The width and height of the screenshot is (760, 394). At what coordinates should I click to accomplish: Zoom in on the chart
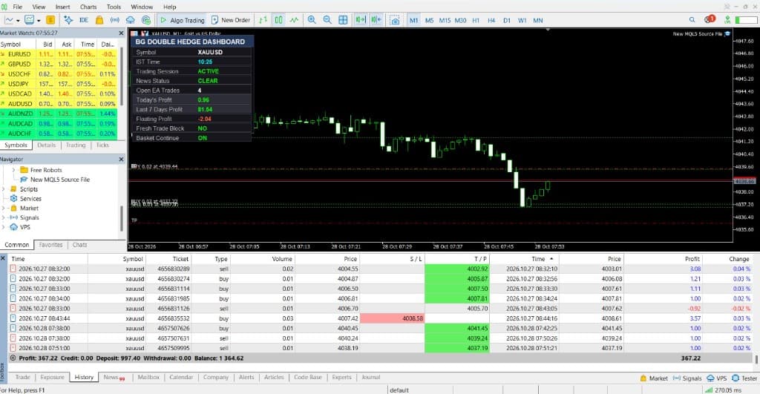tap(312, 20)
